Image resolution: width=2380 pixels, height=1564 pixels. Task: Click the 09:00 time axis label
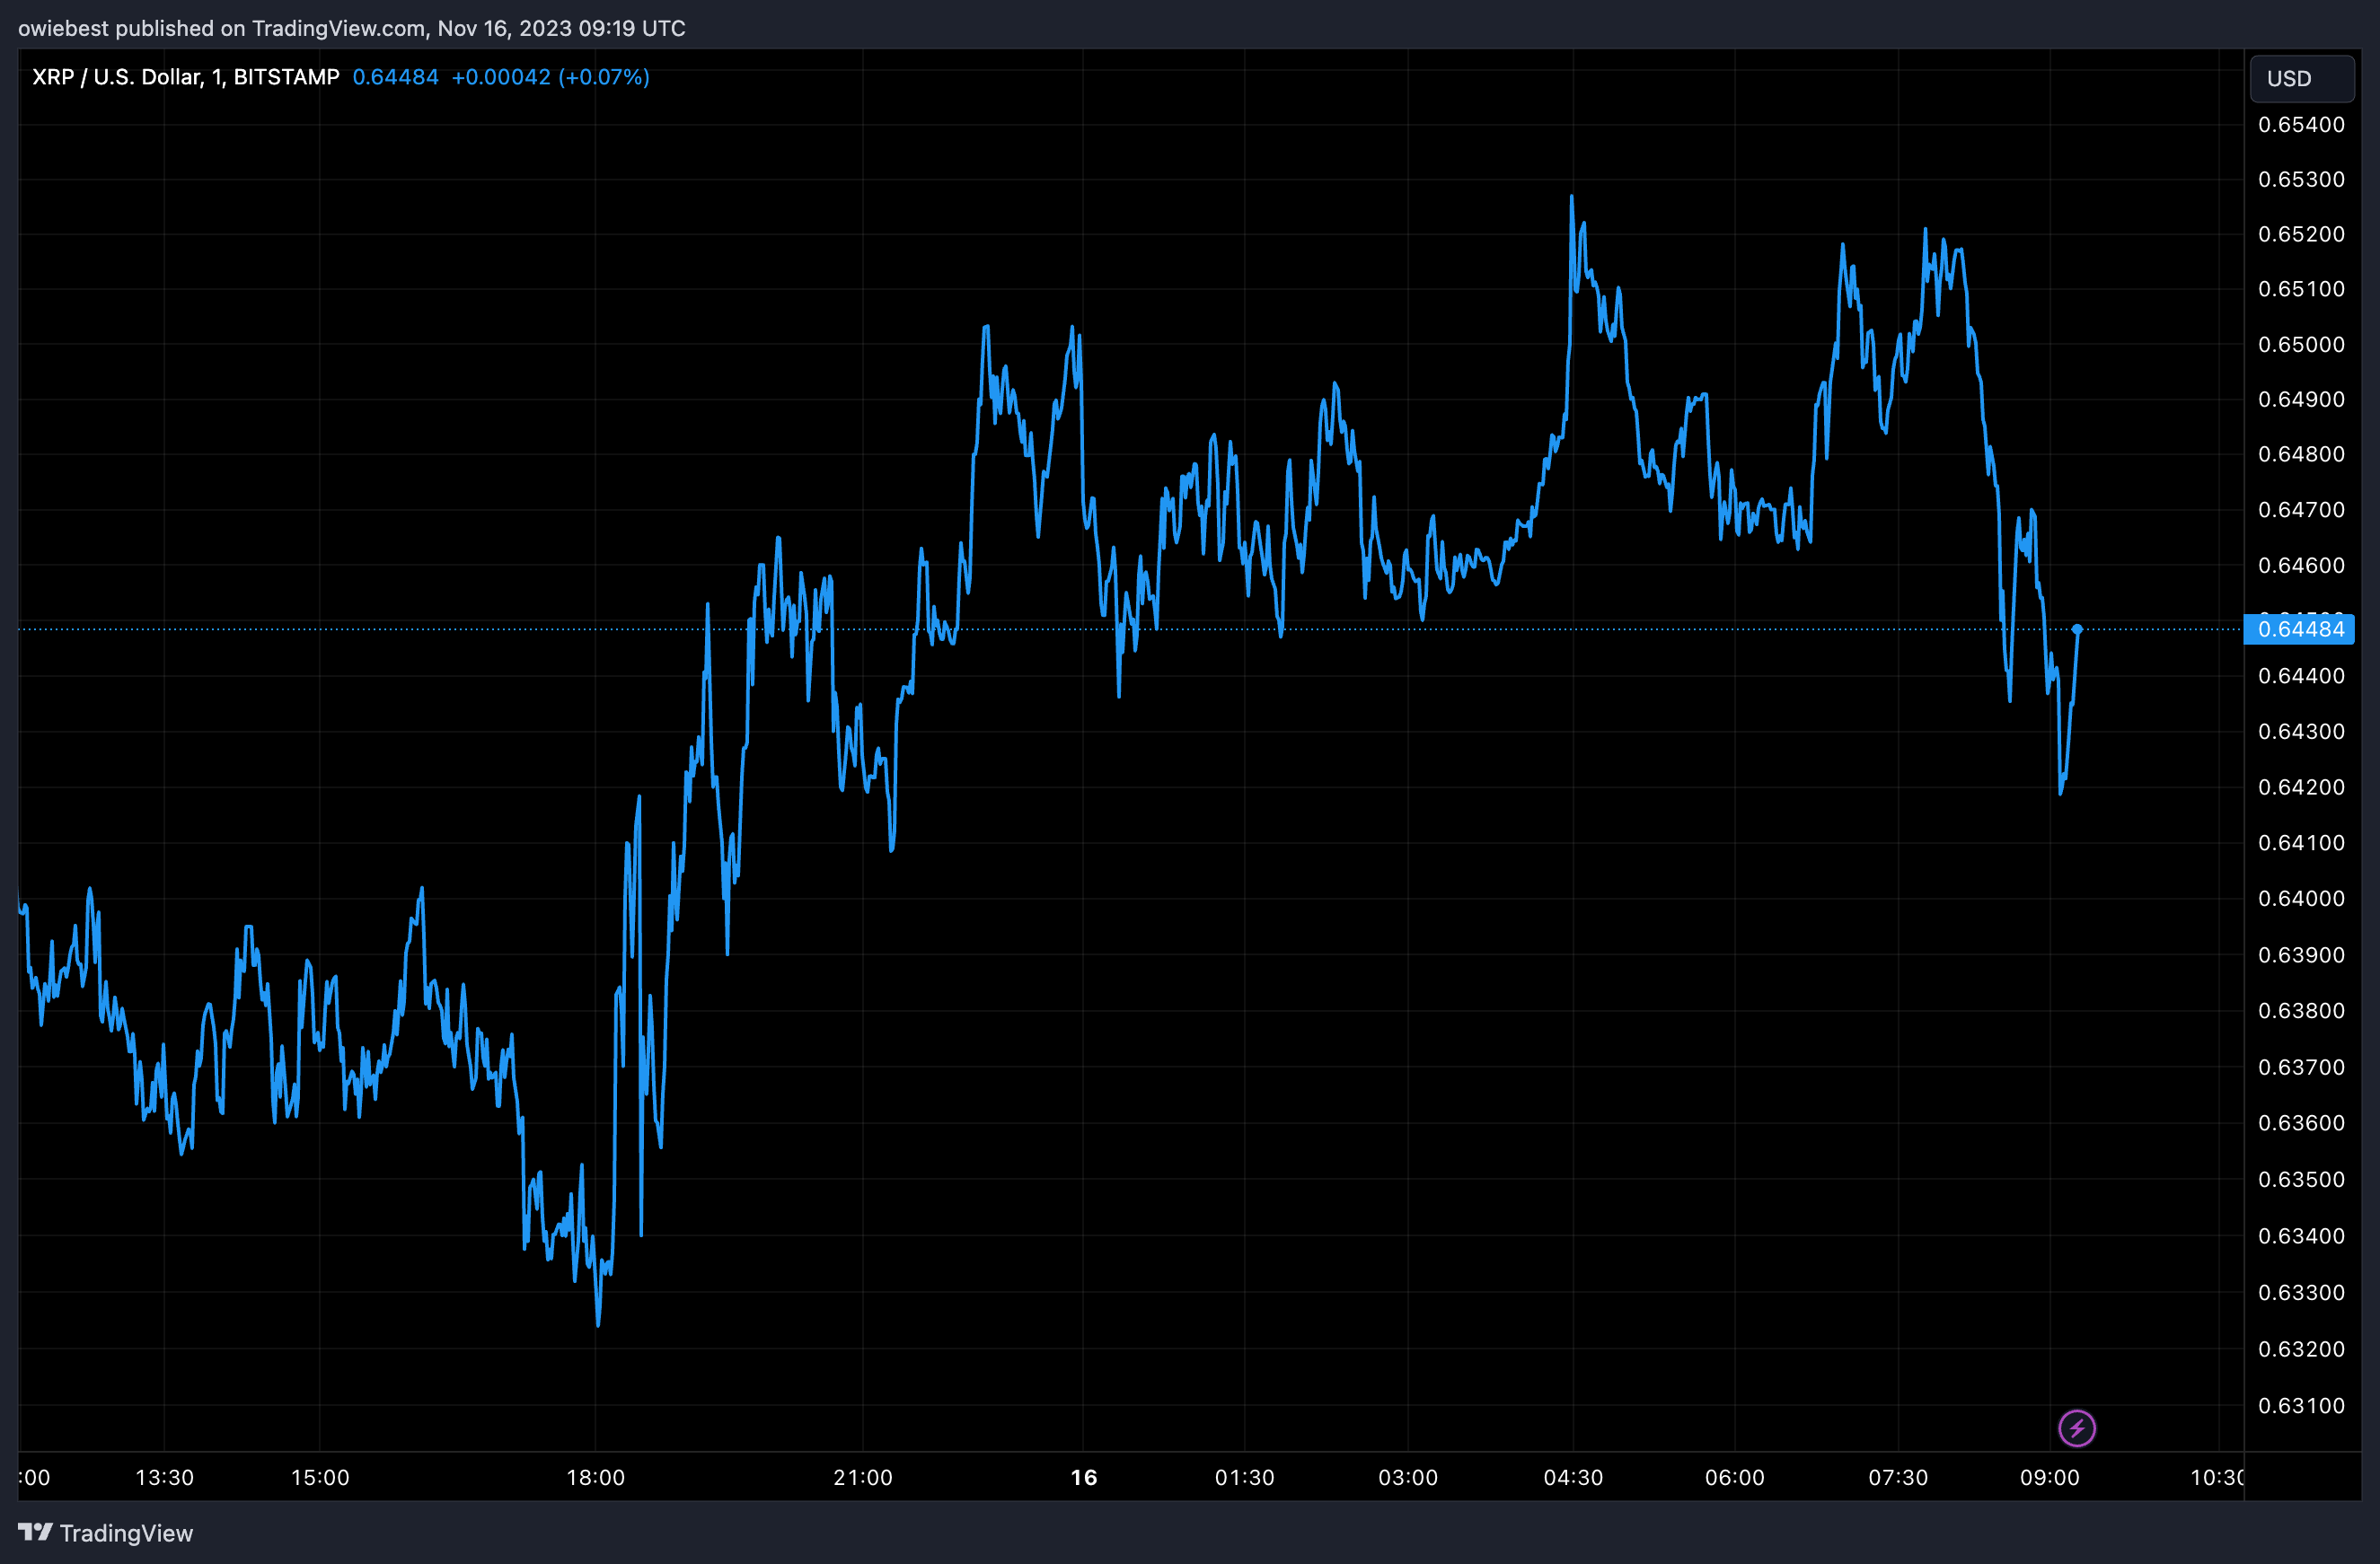coord(2049,1477)
